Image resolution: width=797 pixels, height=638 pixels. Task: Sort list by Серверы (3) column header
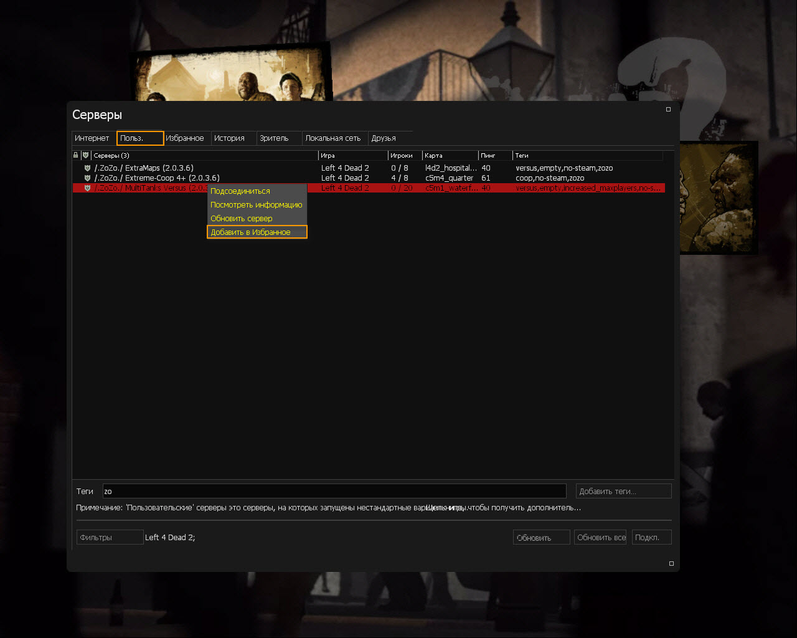tap(204, 155)
